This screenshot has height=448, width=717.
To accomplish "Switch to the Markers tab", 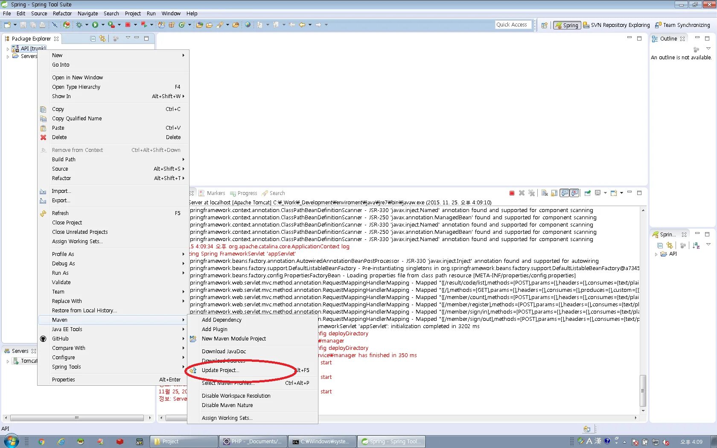I will [x=212, y=193].
